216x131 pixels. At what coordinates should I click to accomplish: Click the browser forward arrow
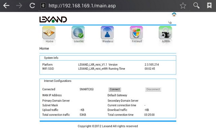[19, 6]
